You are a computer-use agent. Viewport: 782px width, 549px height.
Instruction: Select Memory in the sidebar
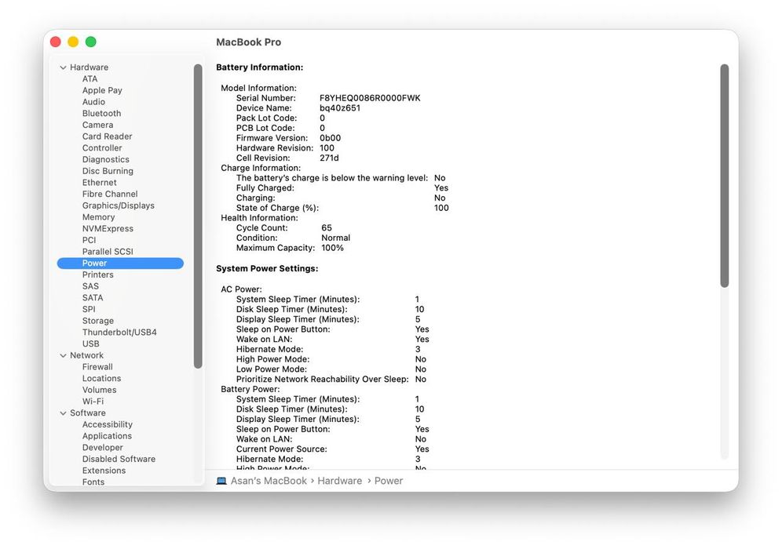(x=98, y=216)
